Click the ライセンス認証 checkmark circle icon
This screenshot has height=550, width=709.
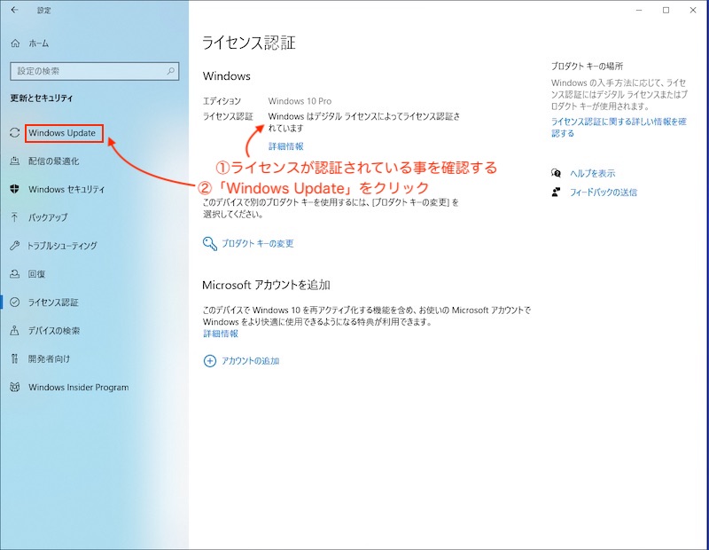pos(14,302)
